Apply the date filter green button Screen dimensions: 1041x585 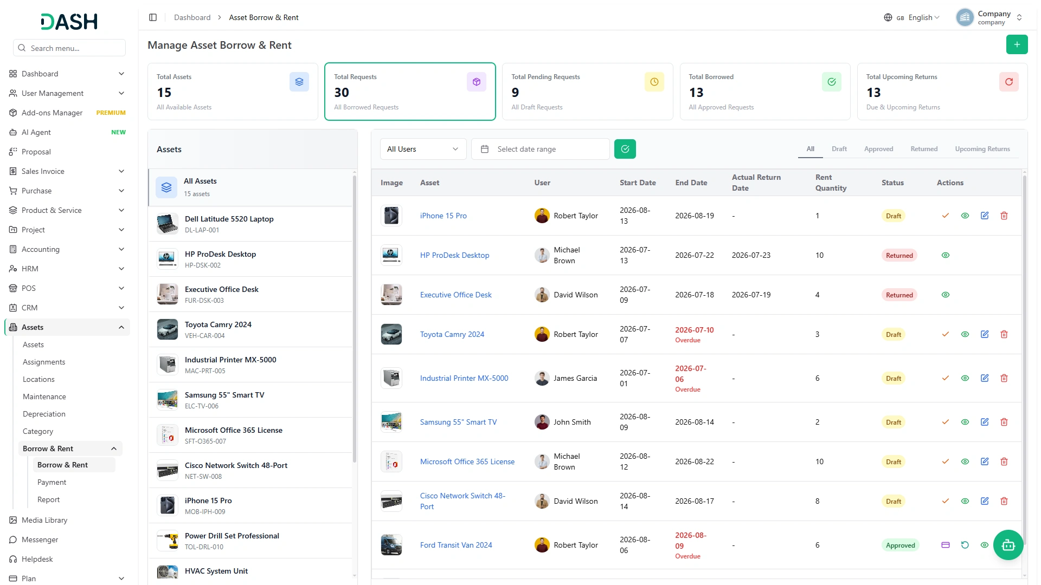click(625, 149)
